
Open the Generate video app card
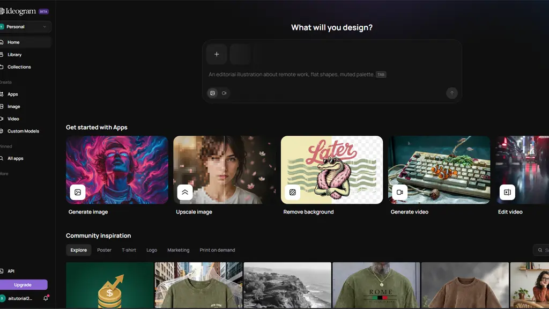[x=440, y=170]
